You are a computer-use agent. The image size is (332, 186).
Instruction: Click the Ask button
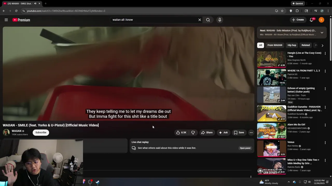223,133
